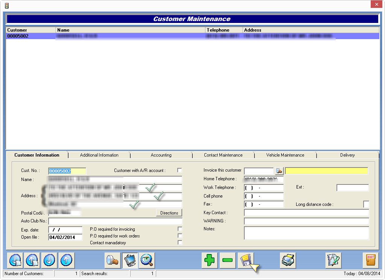The height and width of the screenshot is (280, 385).
Task: Toggle Customer with A/R account checkbox
Action: [x=180, y=170]
